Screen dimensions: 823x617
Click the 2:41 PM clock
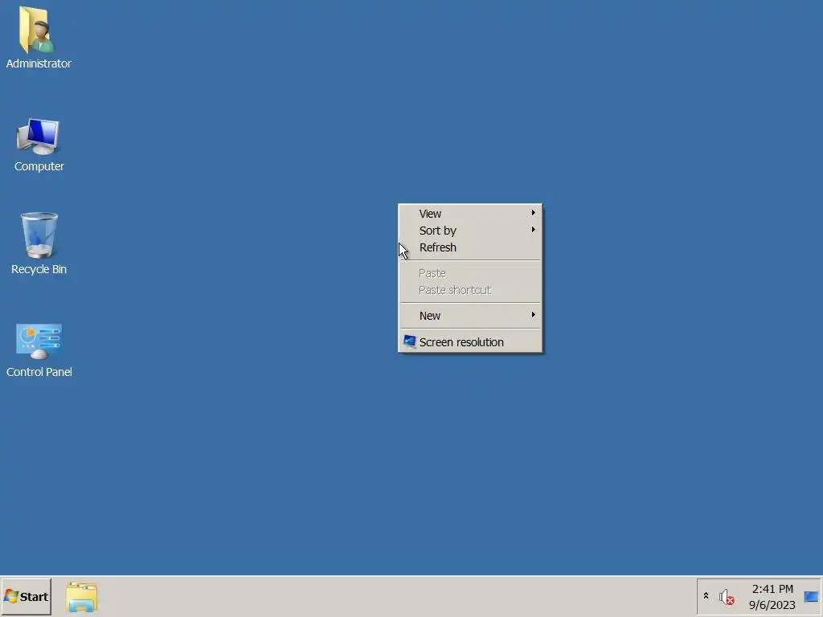coord(772,589)
